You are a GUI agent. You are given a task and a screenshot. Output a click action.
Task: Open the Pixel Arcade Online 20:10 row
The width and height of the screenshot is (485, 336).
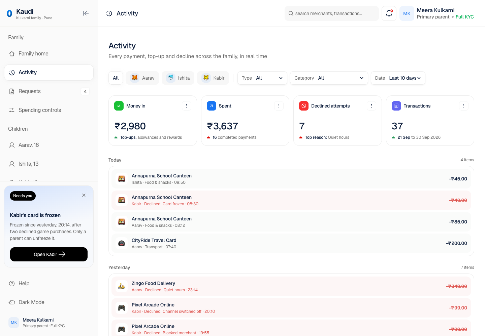(x=291, y=308)
